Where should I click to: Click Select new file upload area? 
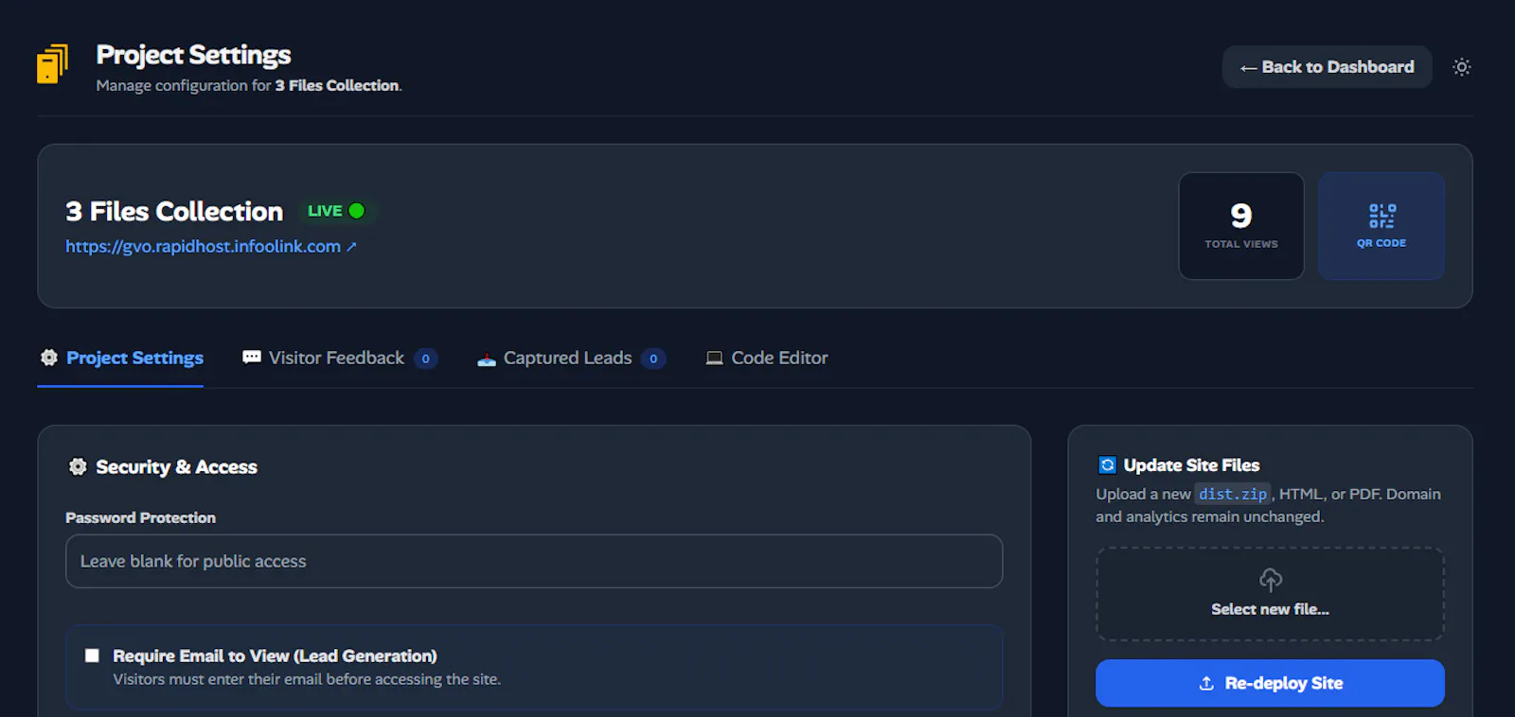pyautogui.click(x=1270, y=594)
